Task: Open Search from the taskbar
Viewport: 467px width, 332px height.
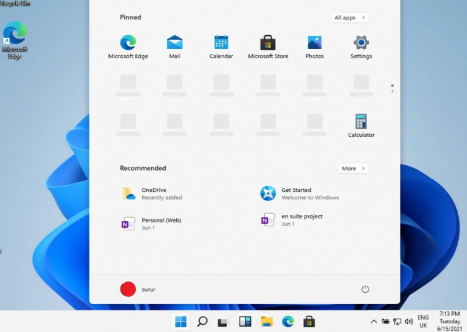Action: [202, 321]
